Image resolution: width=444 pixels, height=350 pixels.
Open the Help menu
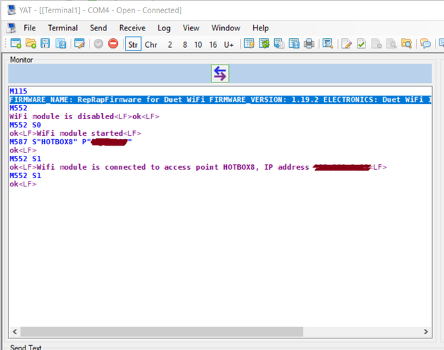[261, 28]
